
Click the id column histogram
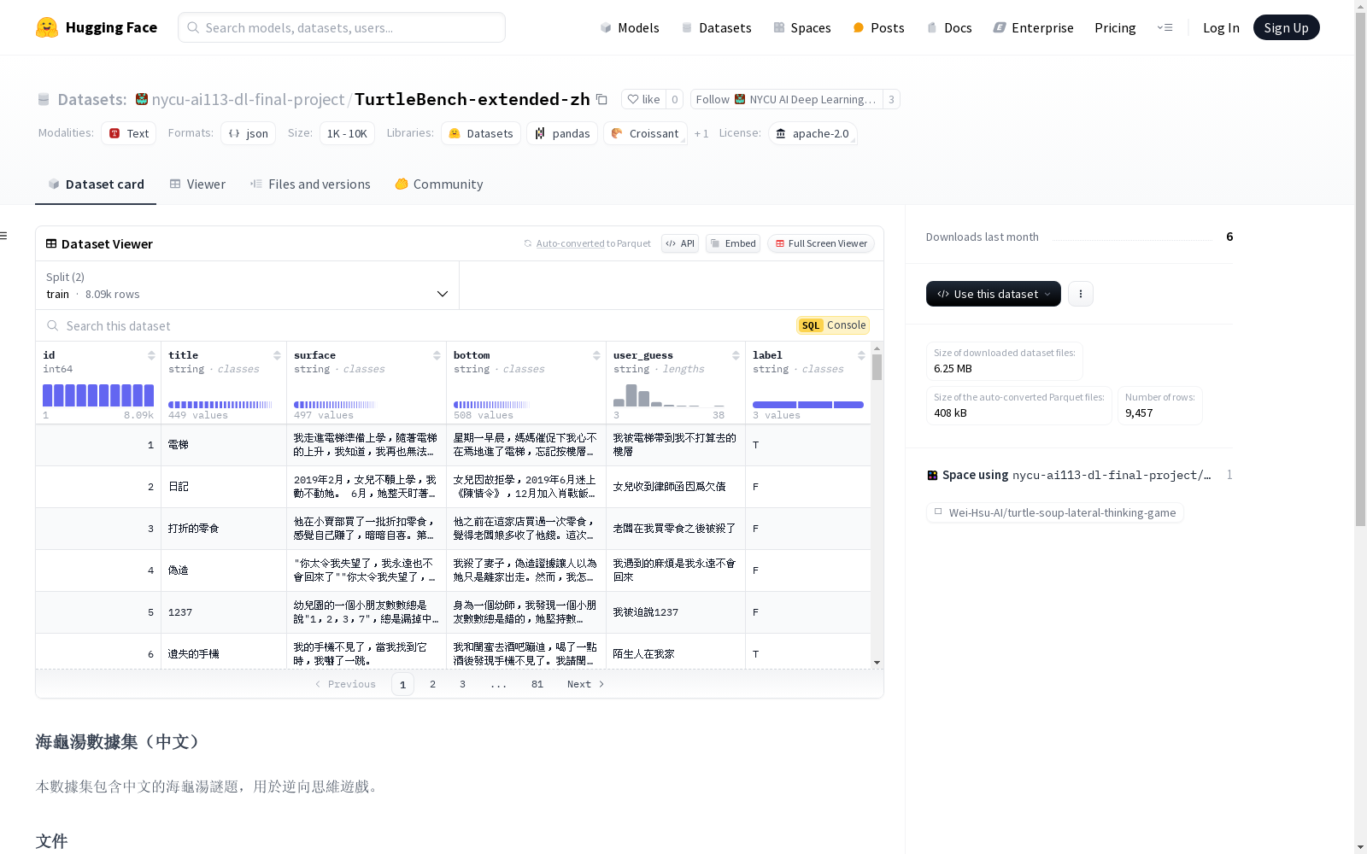point(98,395)
